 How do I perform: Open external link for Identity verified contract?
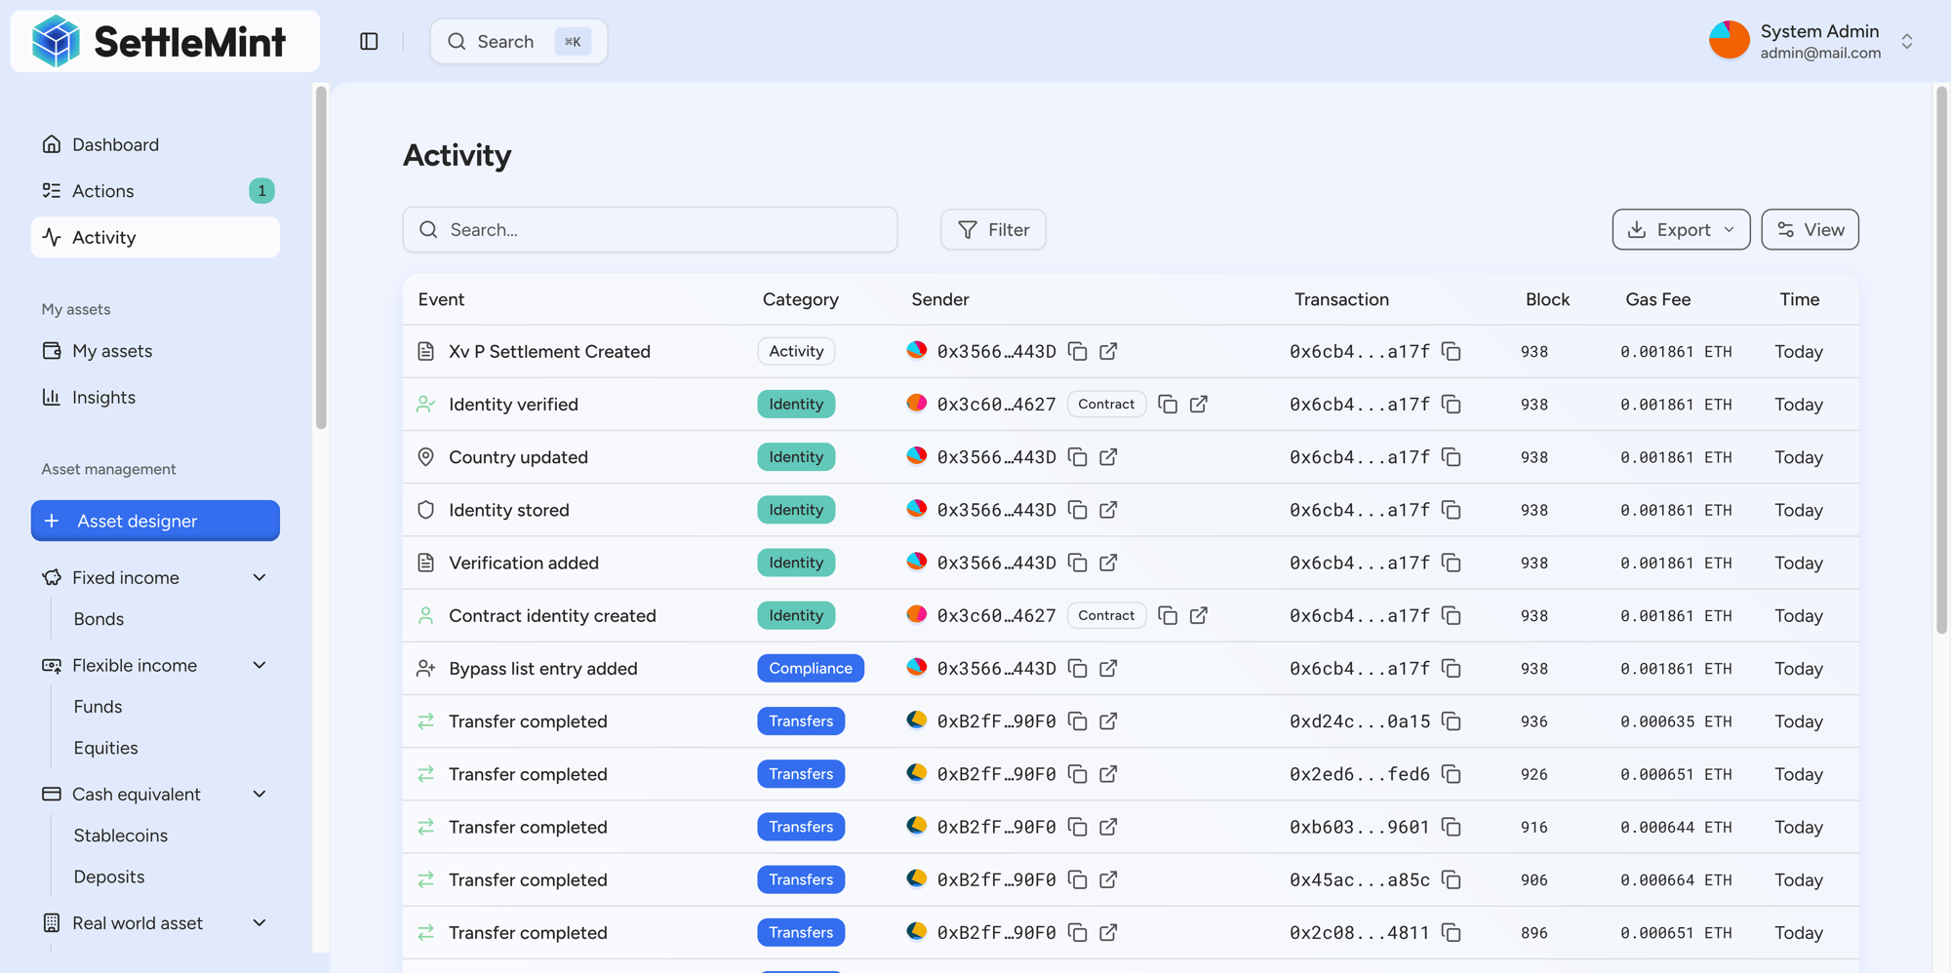(1198, 404)
